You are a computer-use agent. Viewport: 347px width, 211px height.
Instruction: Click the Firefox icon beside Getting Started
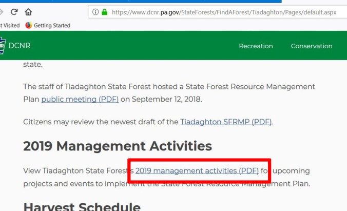point(28,25)
